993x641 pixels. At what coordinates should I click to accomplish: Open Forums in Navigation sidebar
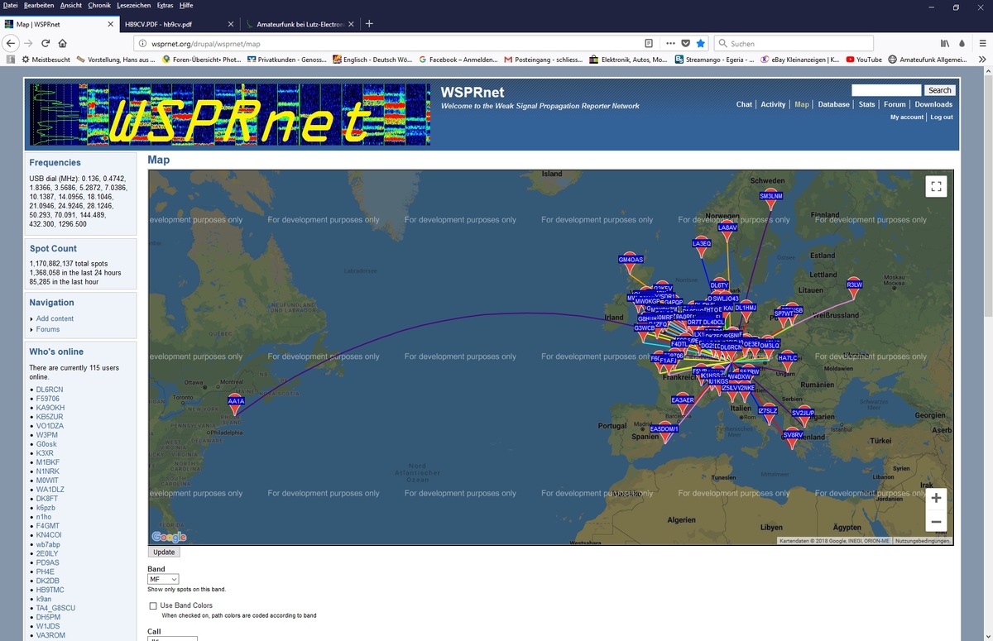tap(48, 329)
